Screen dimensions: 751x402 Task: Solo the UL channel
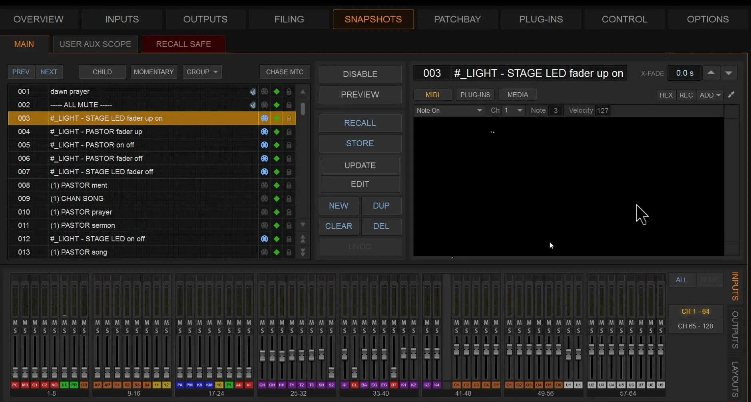click(x=64, y=331)
